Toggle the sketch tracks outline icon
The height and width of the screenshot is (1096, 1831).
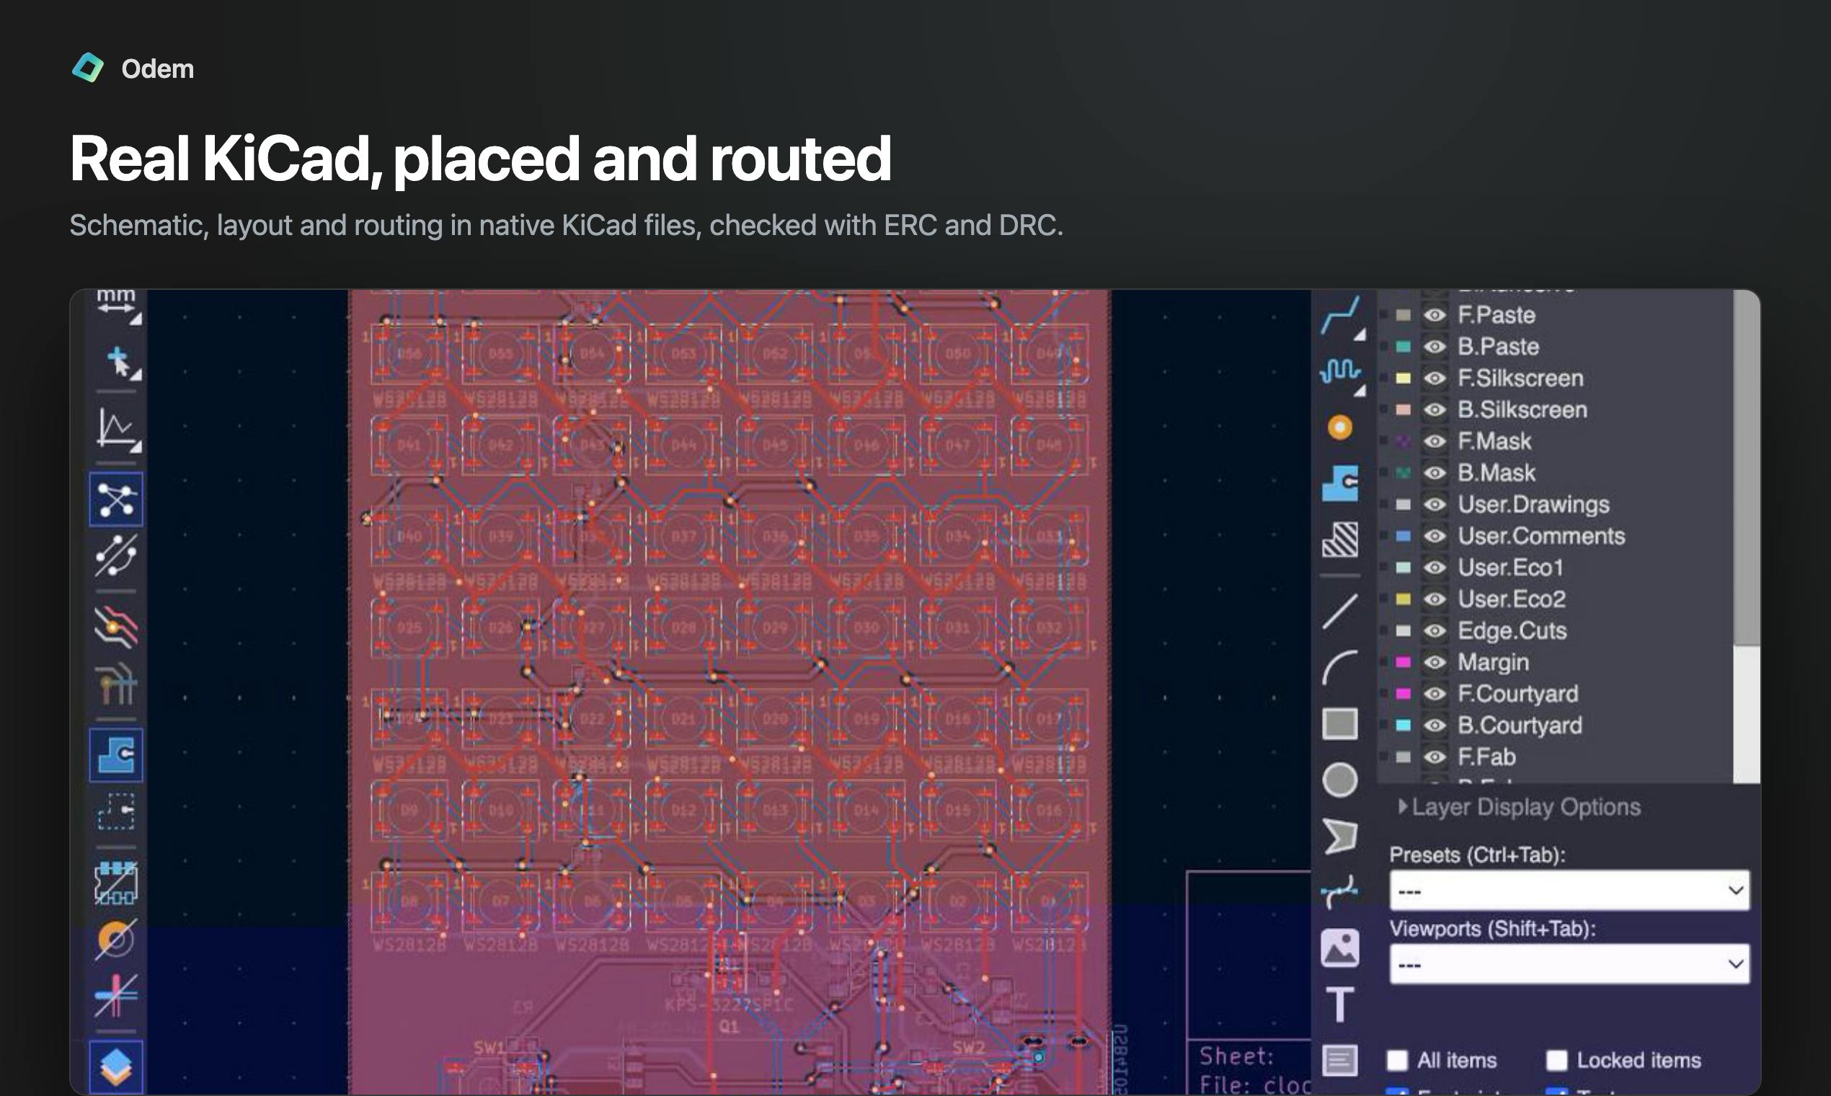tap(117, 995)
